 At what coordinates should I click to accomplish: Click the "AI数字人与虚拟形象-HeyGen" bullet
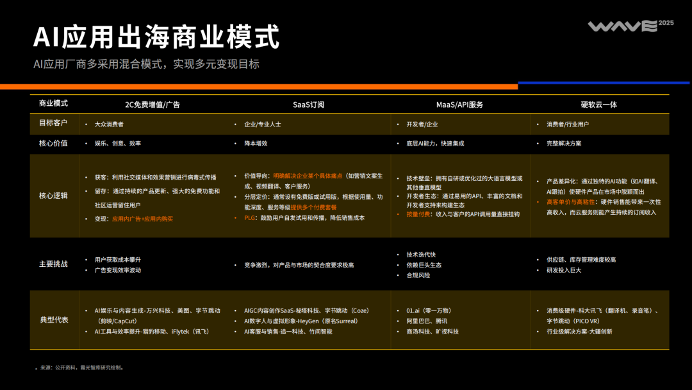[301, 321]
